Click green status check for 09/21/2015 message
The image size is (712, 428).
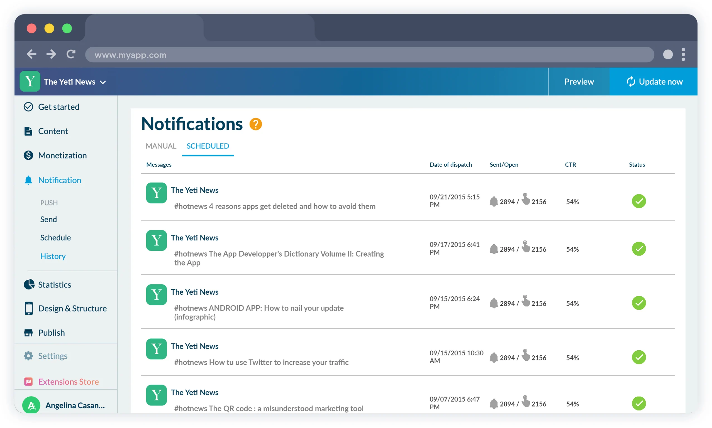638,201
